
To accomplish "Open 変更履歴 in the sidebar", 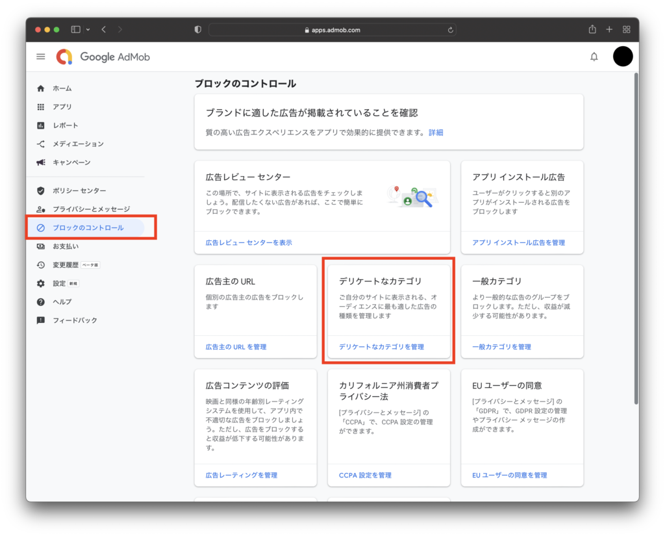I will (x=66, y=265).
